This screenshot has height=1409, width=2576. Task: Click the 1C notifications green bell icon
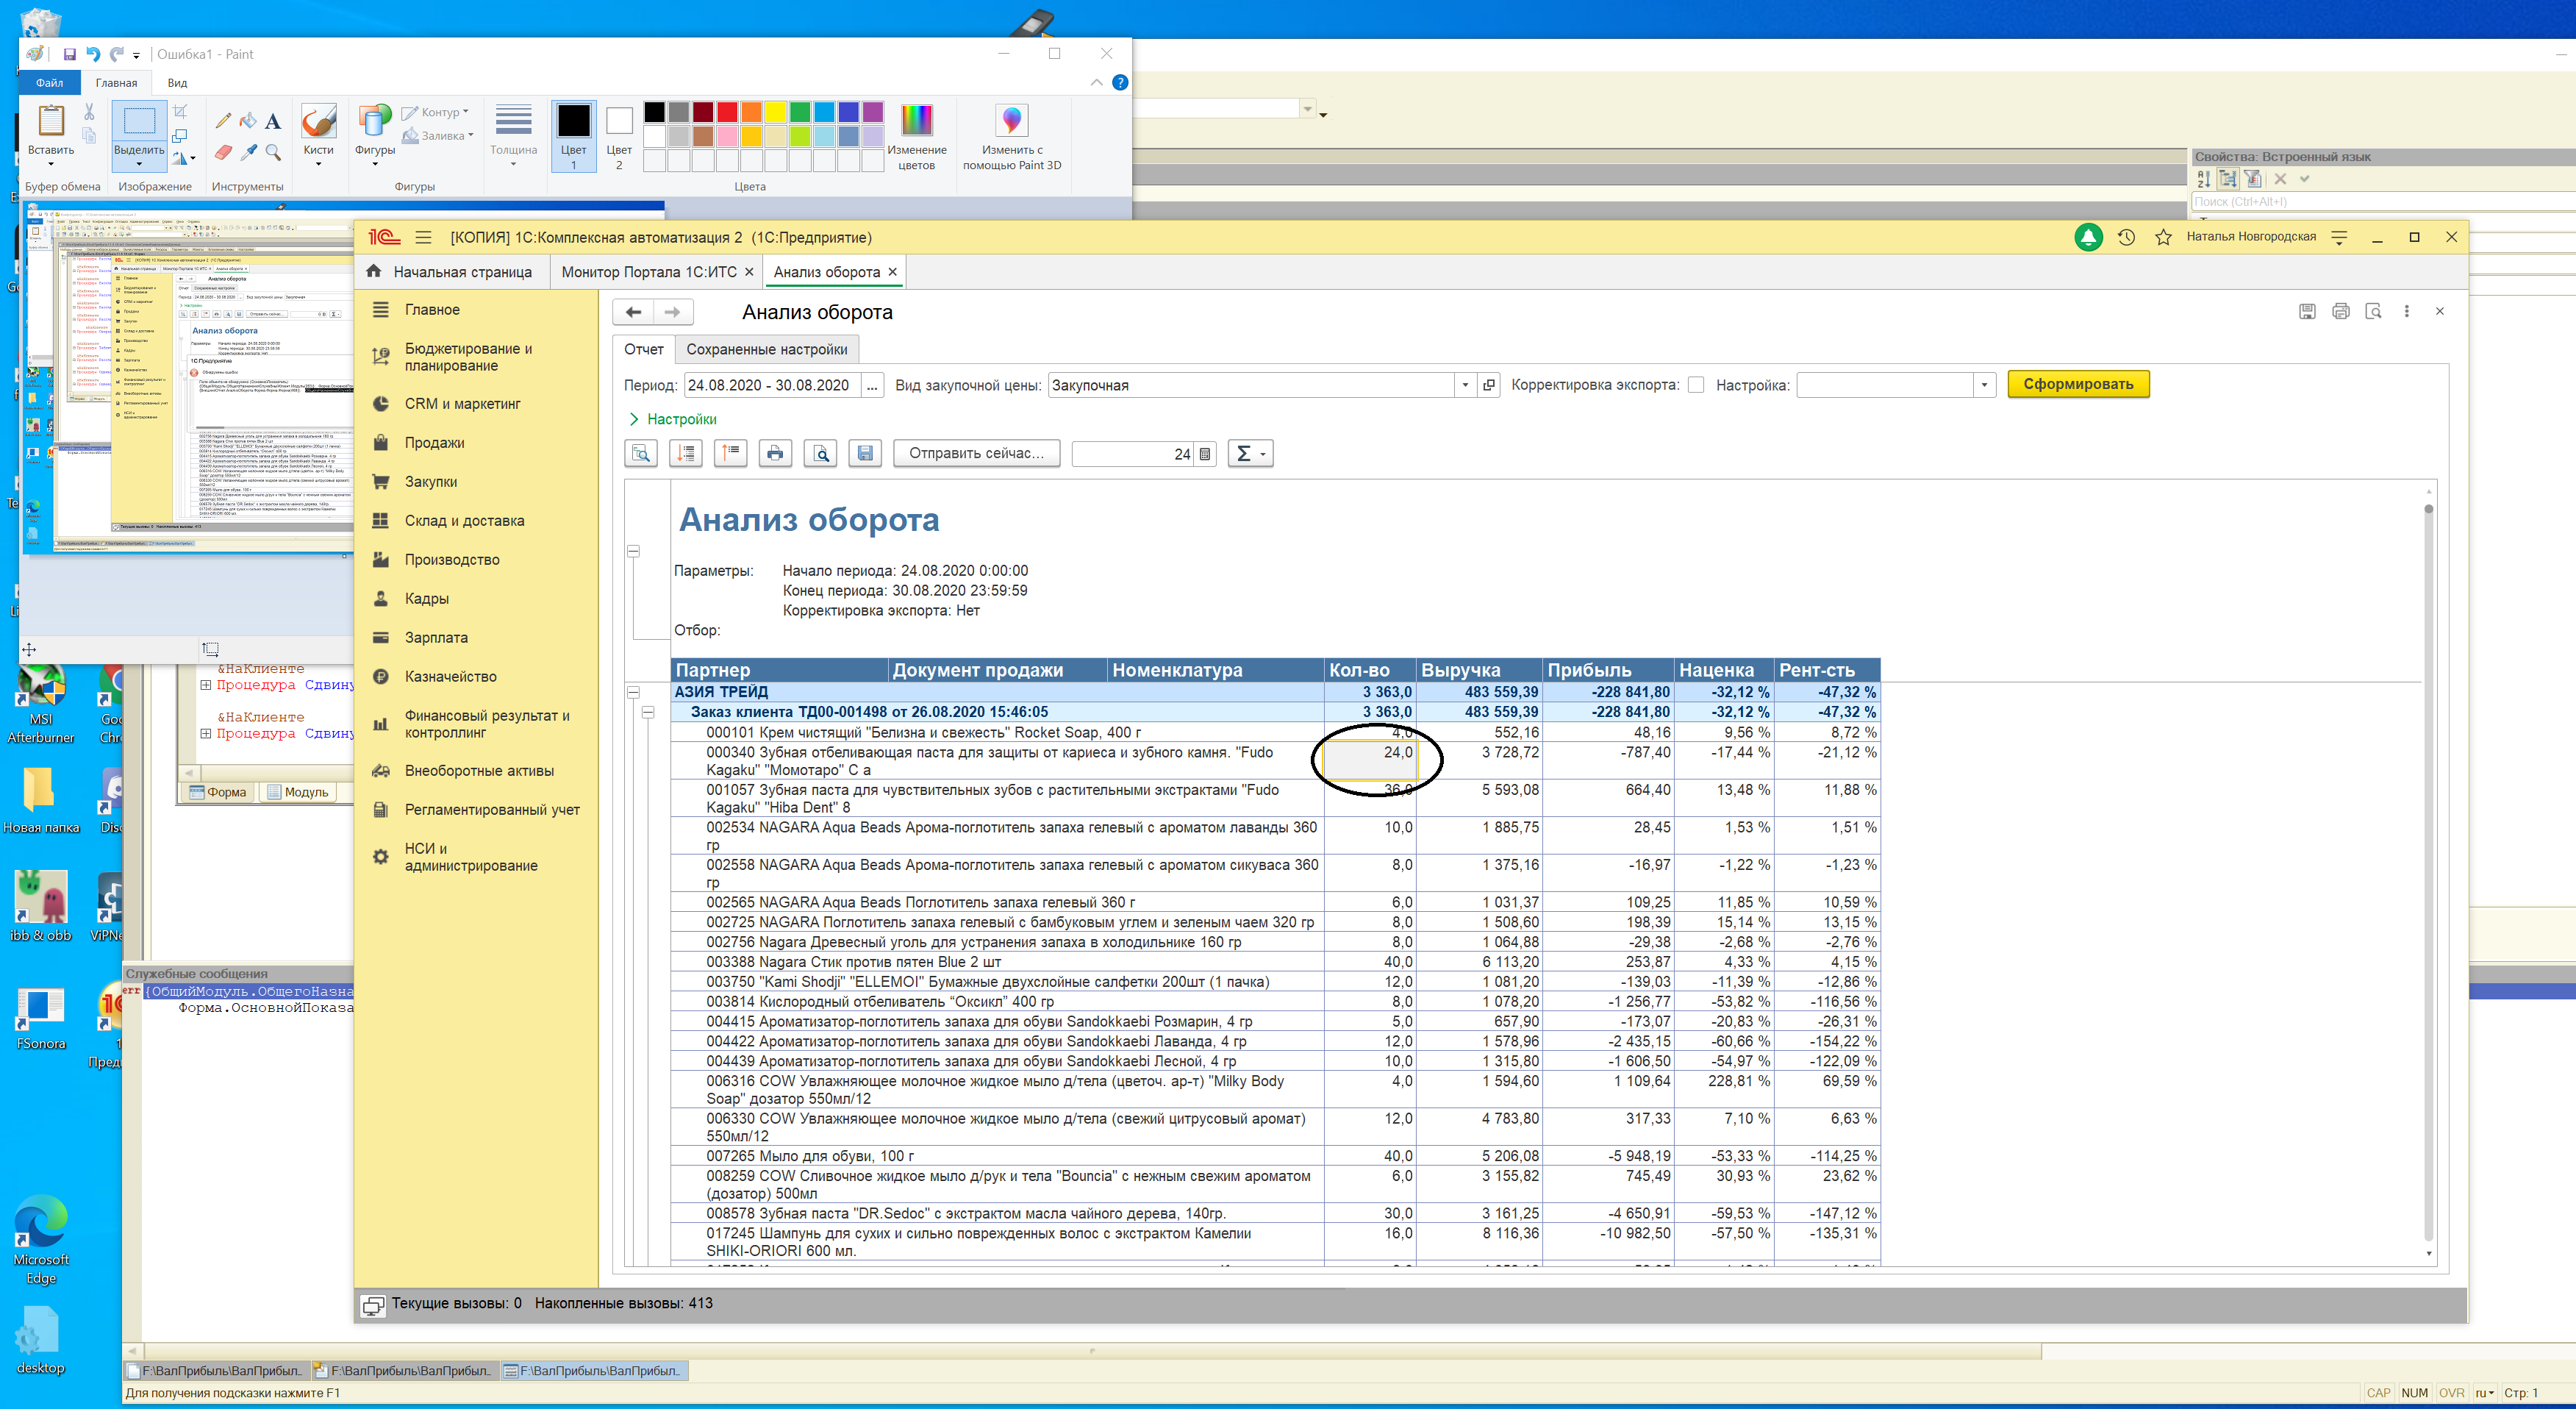click(x=2088, y=237)
